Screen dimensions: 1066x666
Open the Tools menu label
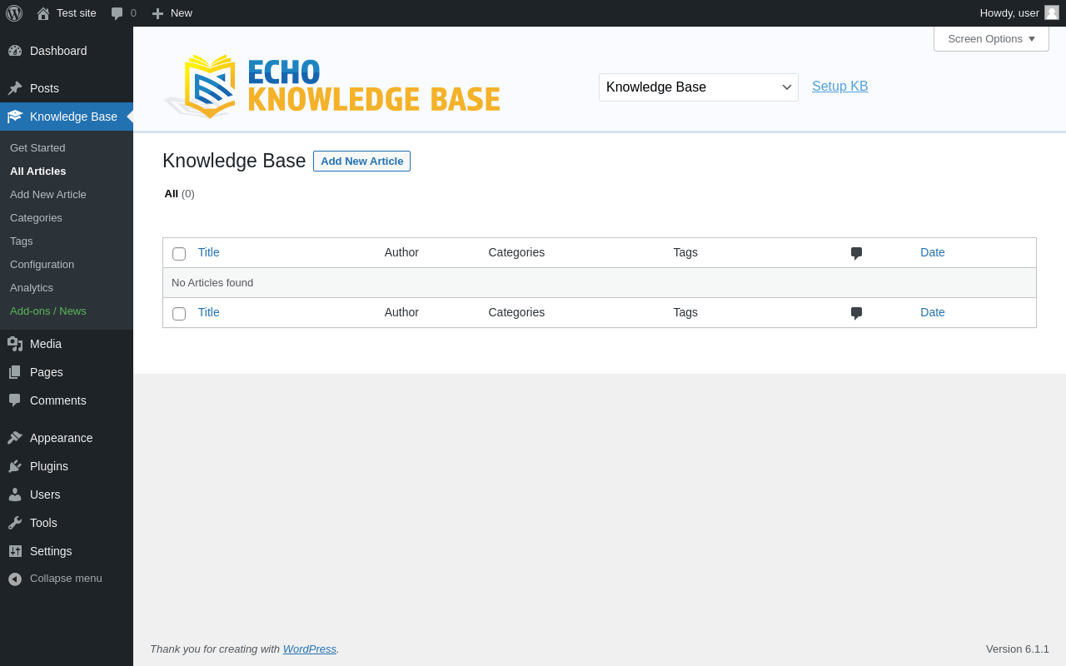tap(43, 523)
